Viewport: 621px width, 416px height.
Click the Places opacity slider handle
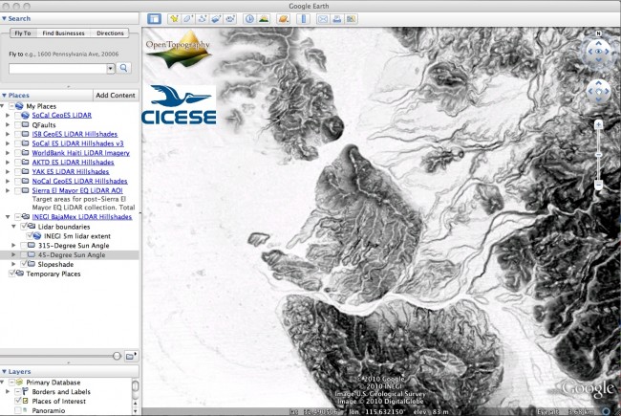[117, 355]
